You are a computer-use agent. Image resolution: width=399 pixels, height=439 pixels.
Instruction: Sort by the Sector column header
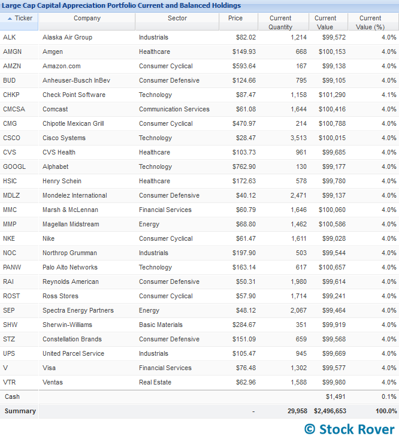[x=177, y=22]
